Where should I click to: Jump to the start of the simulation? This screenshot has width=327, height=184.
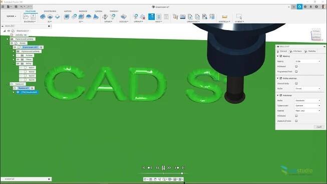(x=144, y=168)
